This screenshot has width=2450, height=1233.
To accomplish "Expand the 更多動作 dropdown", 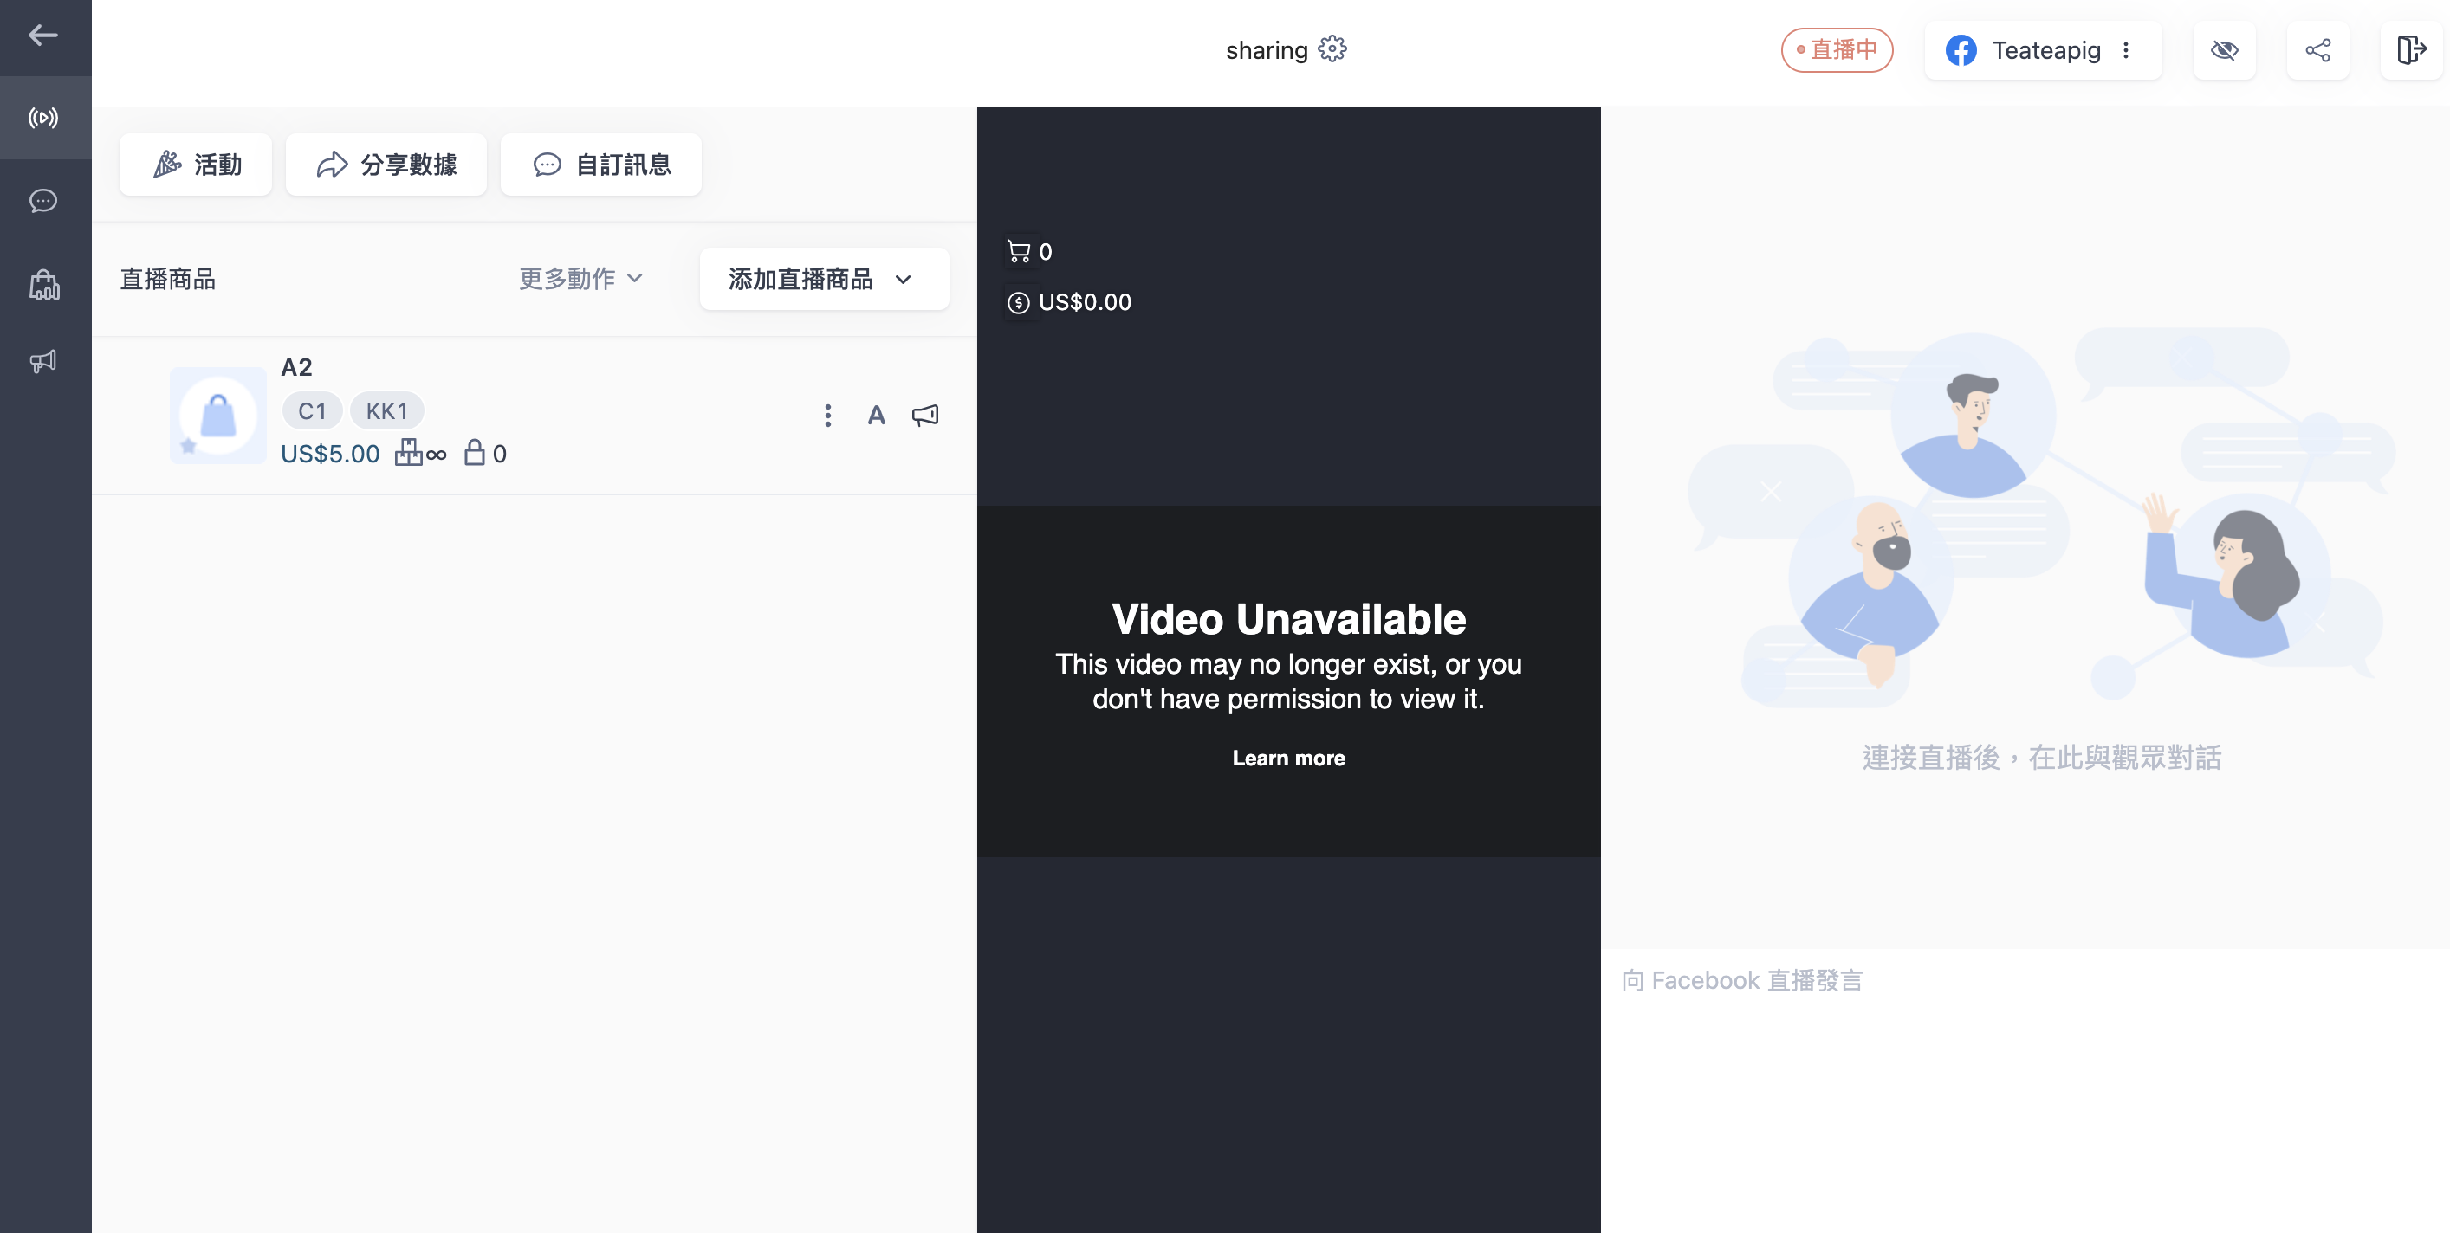I will [580, 279].
